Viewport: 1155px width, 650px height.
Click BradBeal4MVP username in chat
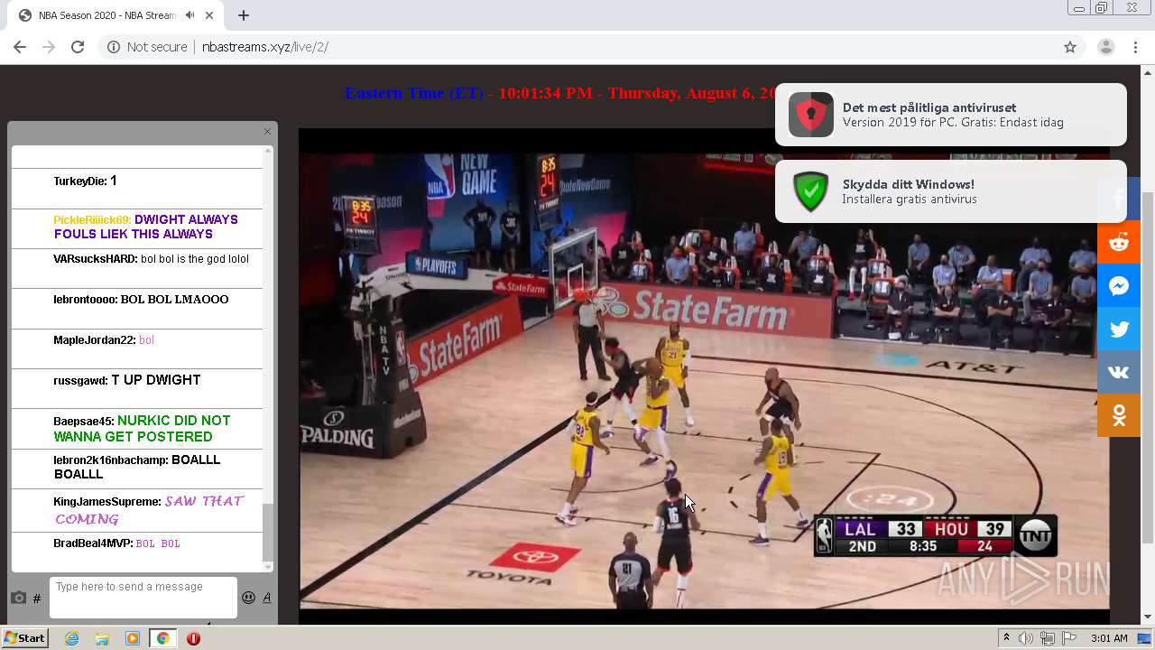pyautogui.click(x=92, y=543)
